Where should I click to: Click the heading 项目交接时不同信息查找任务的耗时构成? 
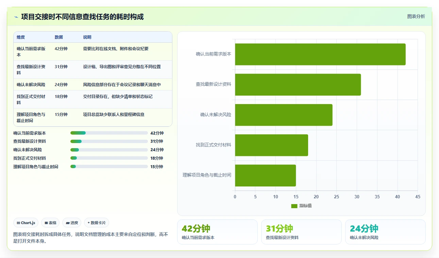coord(82,17)
